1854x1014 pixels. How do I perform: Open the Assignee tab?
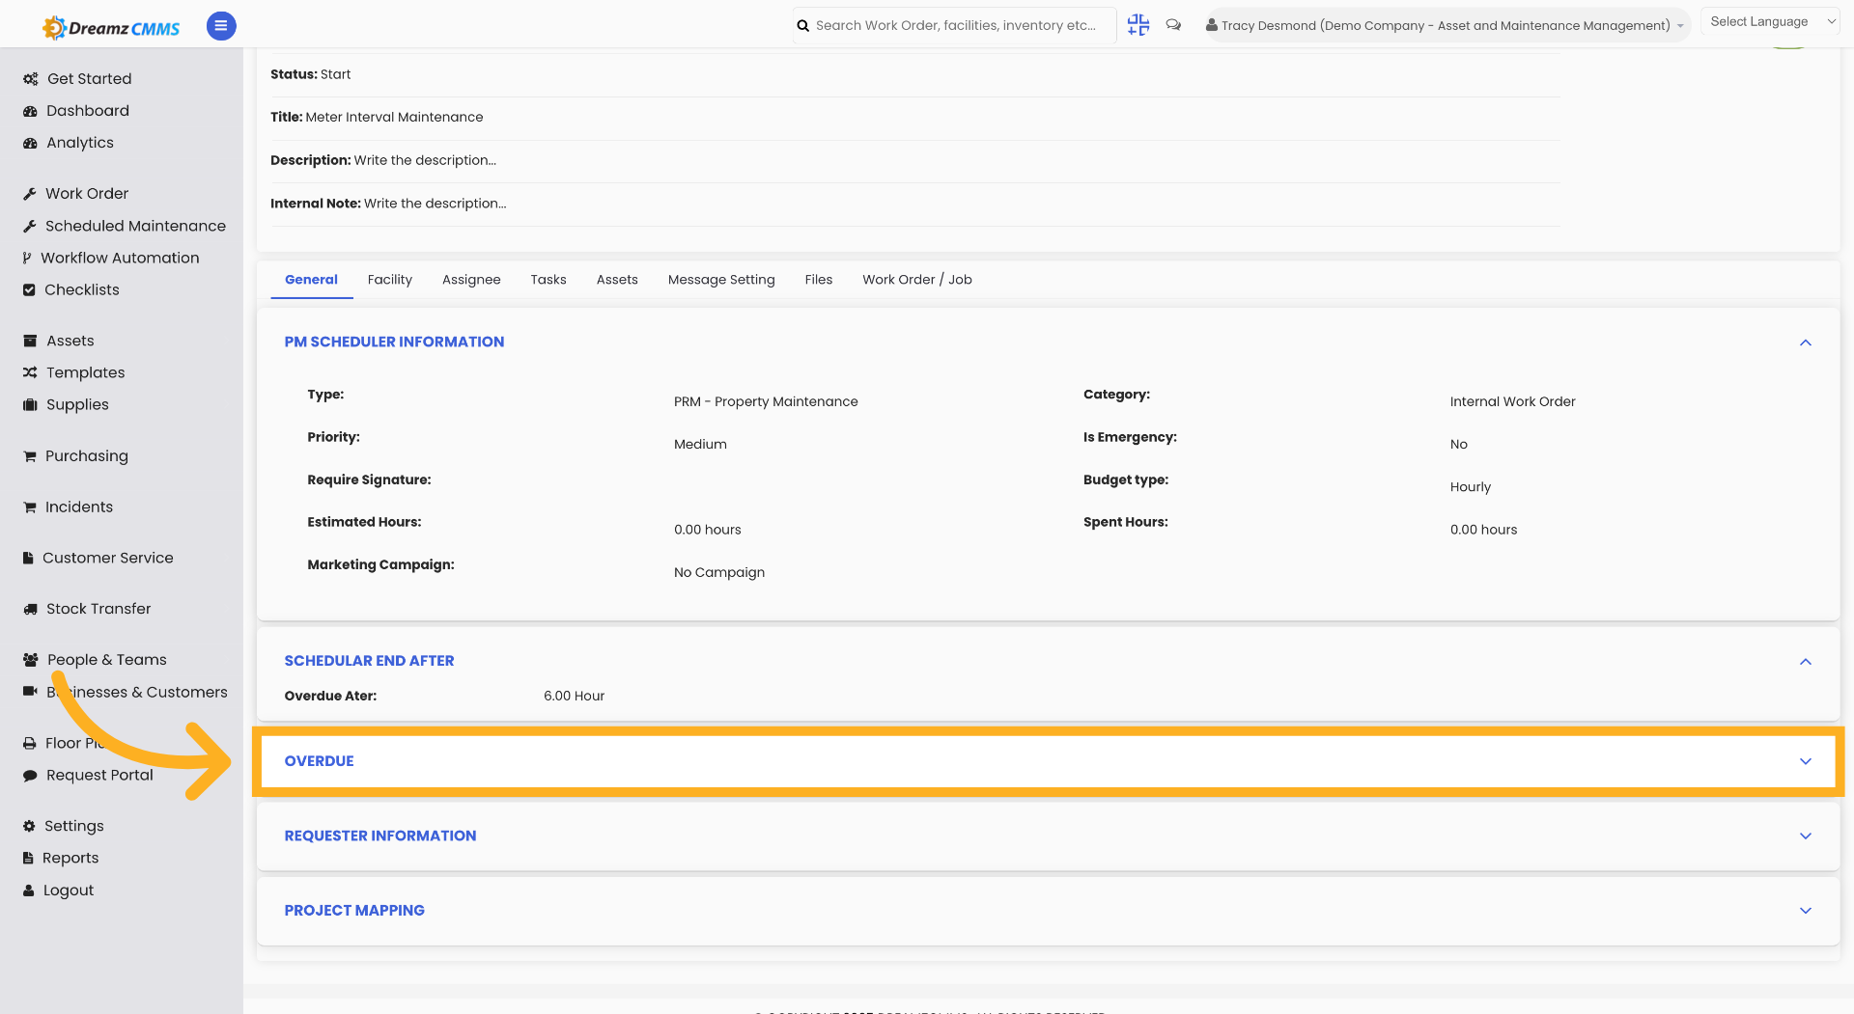tap(471, 280)
